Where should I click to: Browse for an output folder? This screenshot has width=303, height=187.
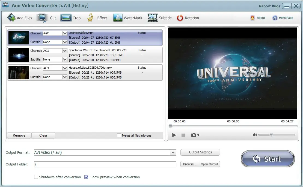189,164
